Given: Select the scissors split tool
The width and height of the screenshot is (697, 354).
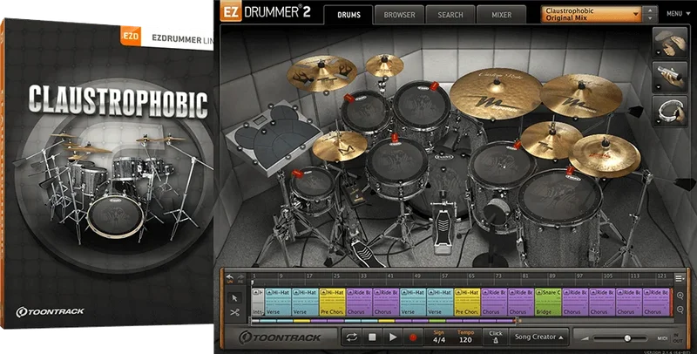Looking at the screenshot, I should coord(234,313).
